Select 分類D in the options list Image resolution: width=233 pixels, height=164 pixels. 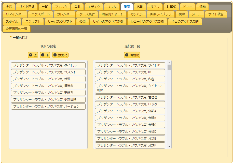(130, 132)
